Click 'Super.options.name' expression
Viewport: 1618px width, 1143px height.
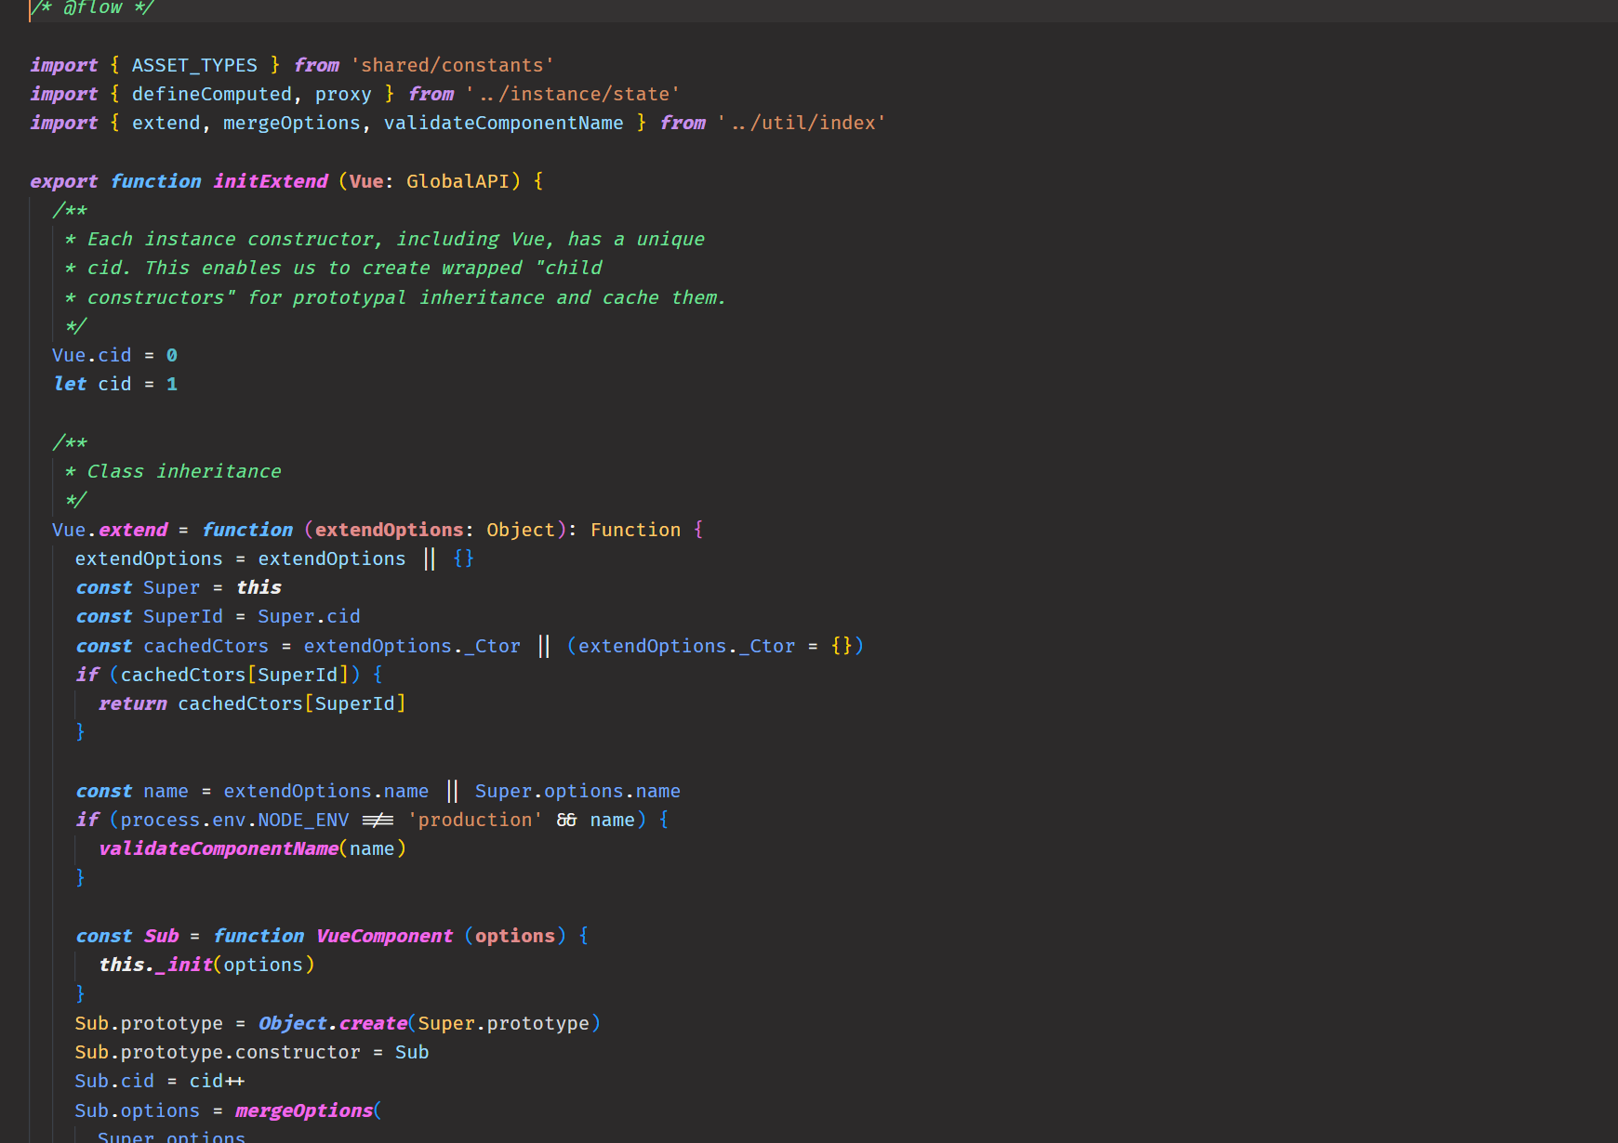click(x=577, y=791)
